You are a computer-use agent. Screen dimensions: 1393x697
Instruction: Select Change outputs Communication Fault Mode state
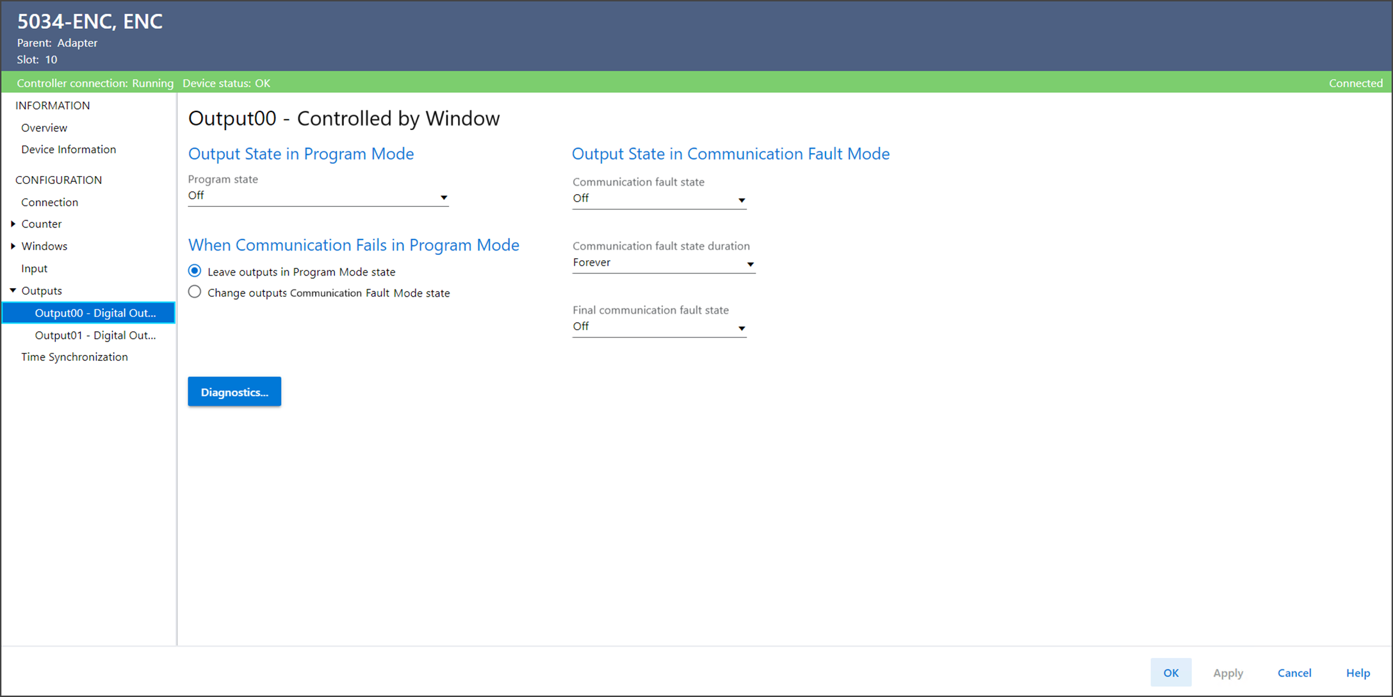pyautogui.click(x=195, y=292)
